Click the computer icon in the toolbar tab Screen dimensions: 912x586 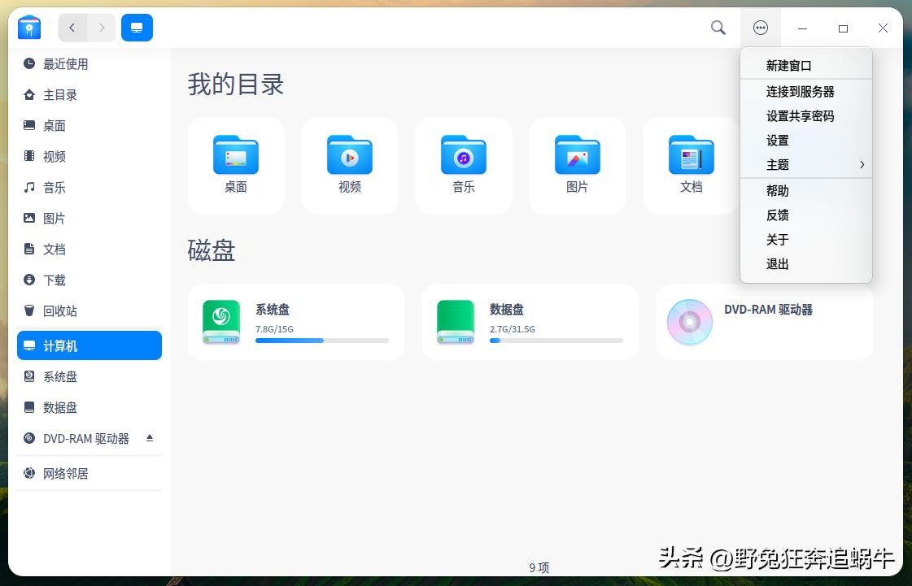137,27
